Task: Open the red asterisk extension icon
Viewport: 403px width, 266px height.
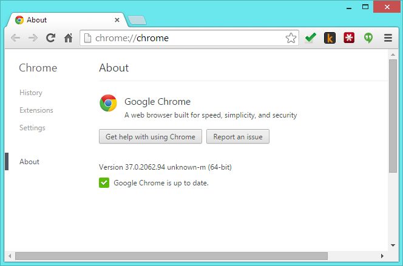Action: [349, 38]
